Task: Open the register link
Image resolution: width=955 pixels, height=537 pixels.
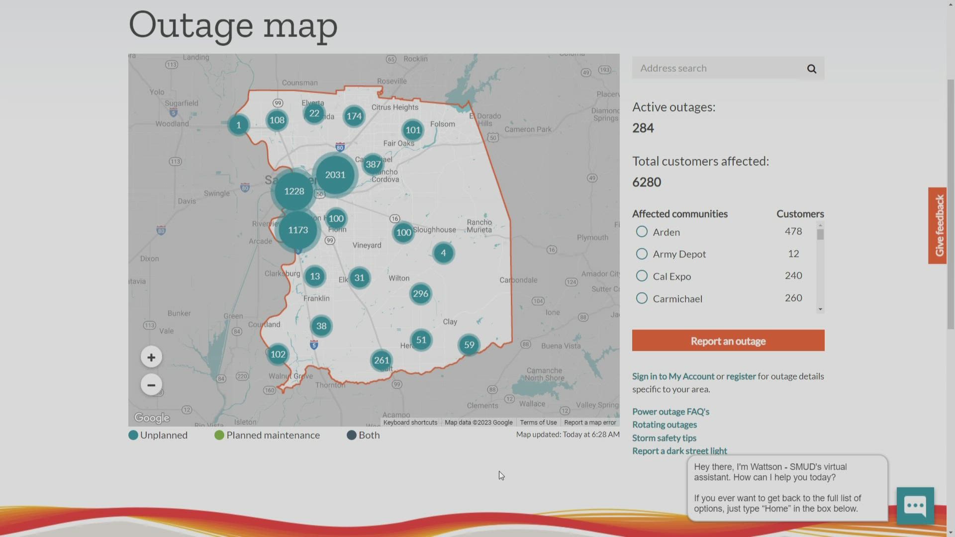Action: point(741,376)
